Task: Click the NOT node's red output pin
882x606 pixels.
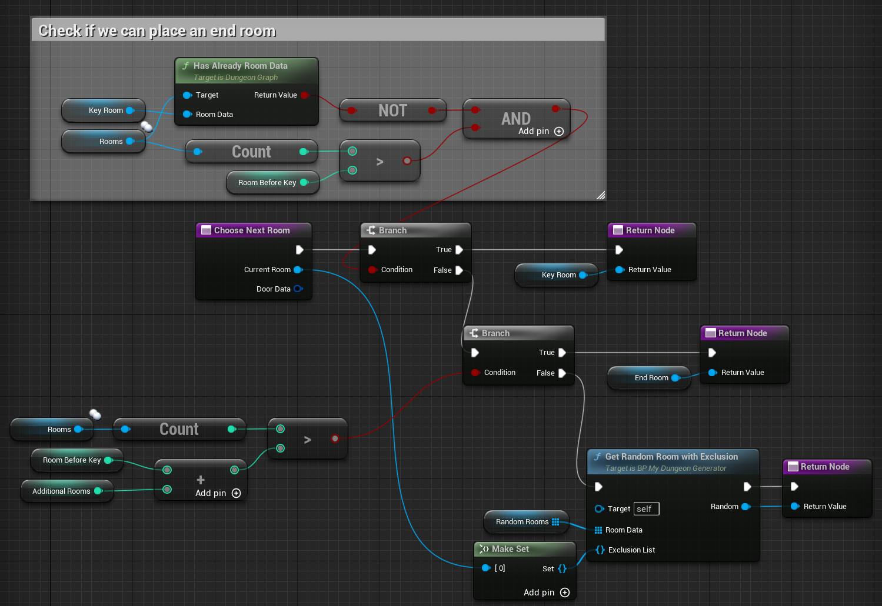Action: pyautogui.click(x=432, y=111)
